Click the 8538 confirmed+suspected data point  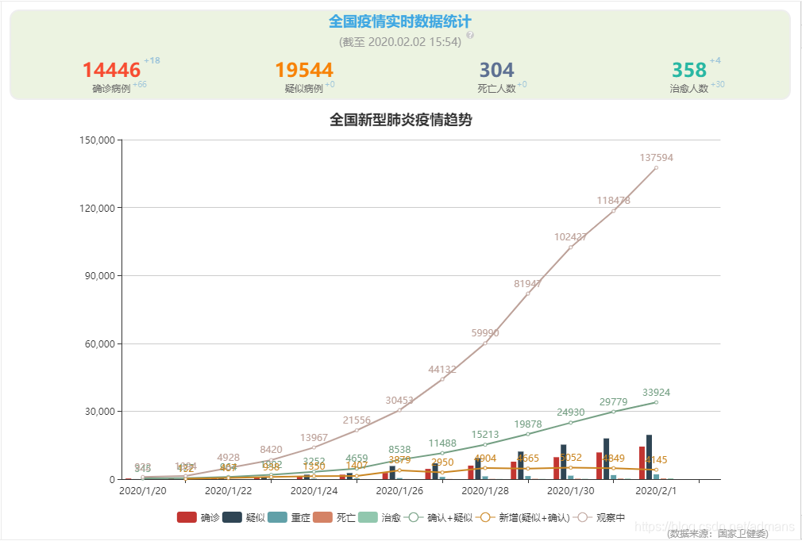coord(399,460)
